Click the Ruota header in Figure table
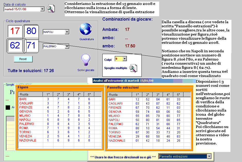Image resolution: width=242 pixels, height=162 pixels. pos(30,94)
